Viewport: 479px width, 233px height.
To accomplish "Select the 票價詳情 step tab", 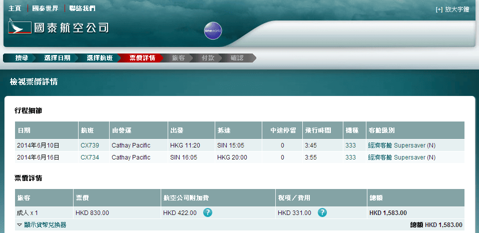I will point(142,58).
